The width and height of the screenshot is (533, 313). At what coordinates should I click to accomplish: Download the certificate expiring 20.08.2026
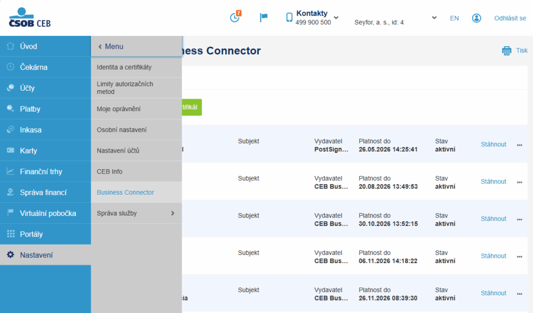tap(493, 182)
